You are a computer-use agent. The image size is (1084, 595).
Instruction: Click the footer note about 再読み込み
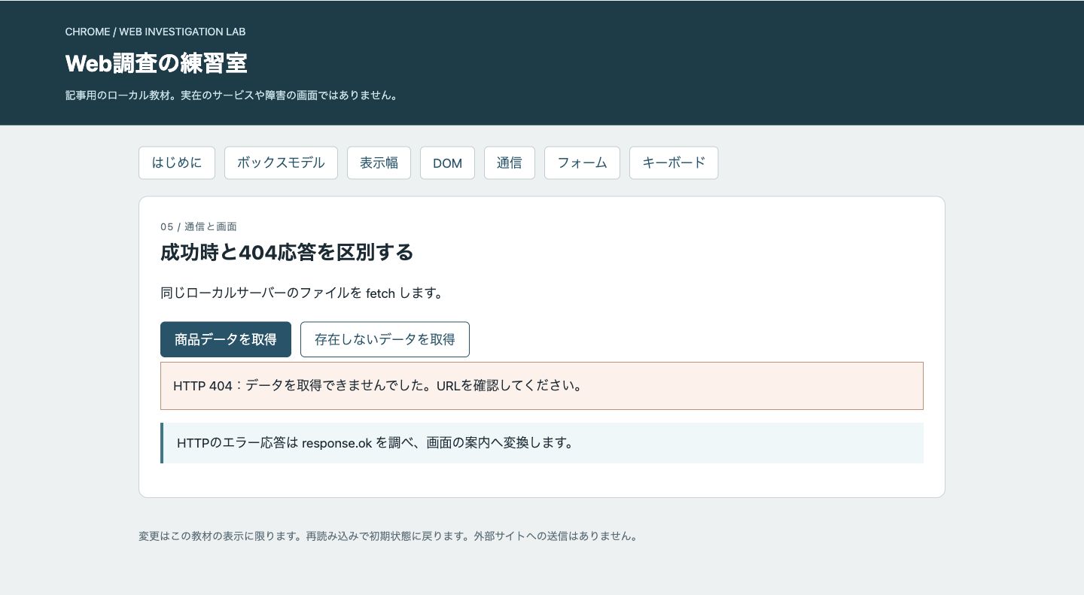point(388,537)
